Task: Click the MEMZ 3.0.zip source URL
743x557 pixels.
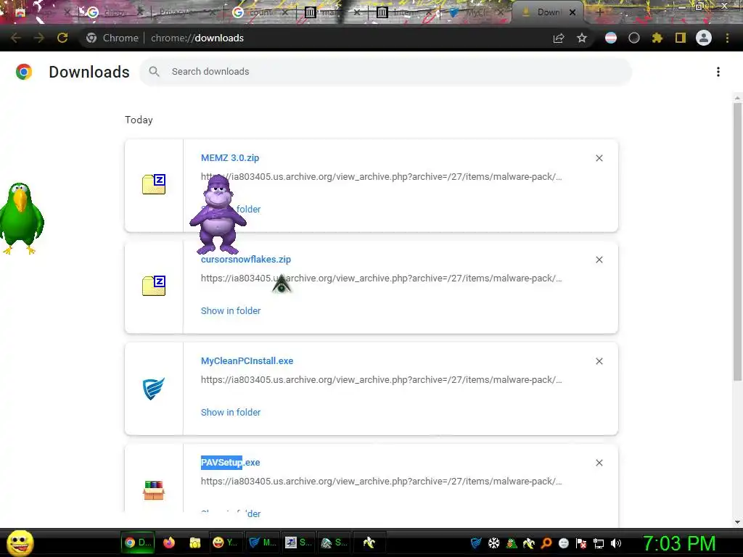Action: 382,177
